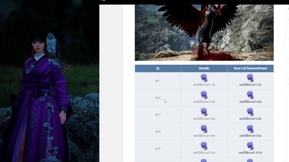Click the item text ending in '3 ชิ้น'
Screen dimensions: 289x162
pos(204,119)
